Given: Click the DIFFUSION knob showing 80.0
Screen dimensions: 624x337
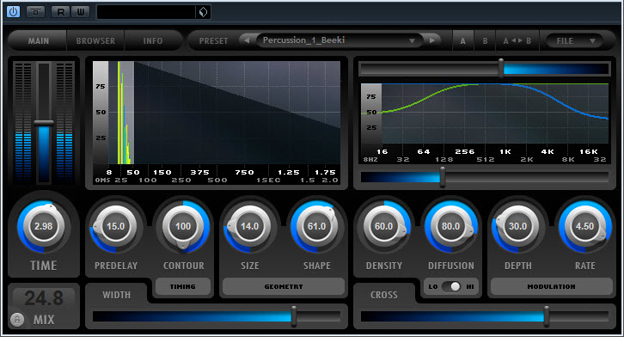Looking at the screenshot, I should [x=451, y=226].
